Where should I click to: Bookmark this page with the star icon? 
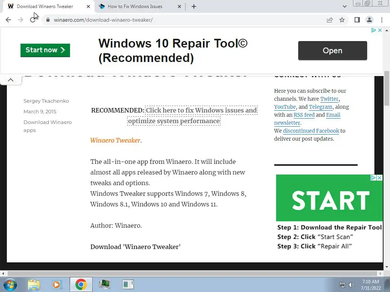pyautogui.click(x=342, y=20)
